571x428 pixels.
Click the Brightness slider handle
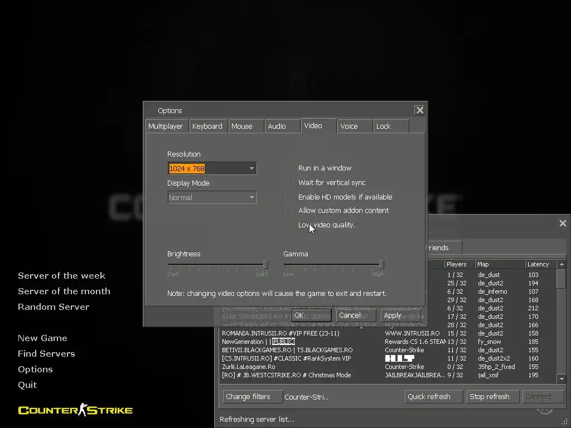coord(266,265)
